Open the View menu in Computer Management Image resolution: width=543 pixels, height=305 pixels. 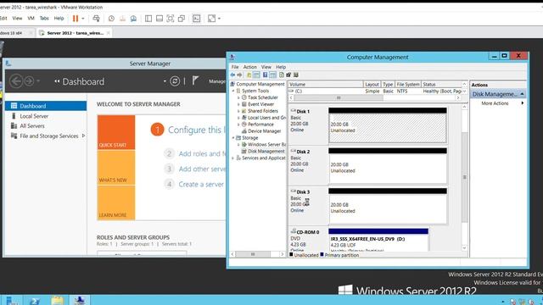tap(266, 67)
